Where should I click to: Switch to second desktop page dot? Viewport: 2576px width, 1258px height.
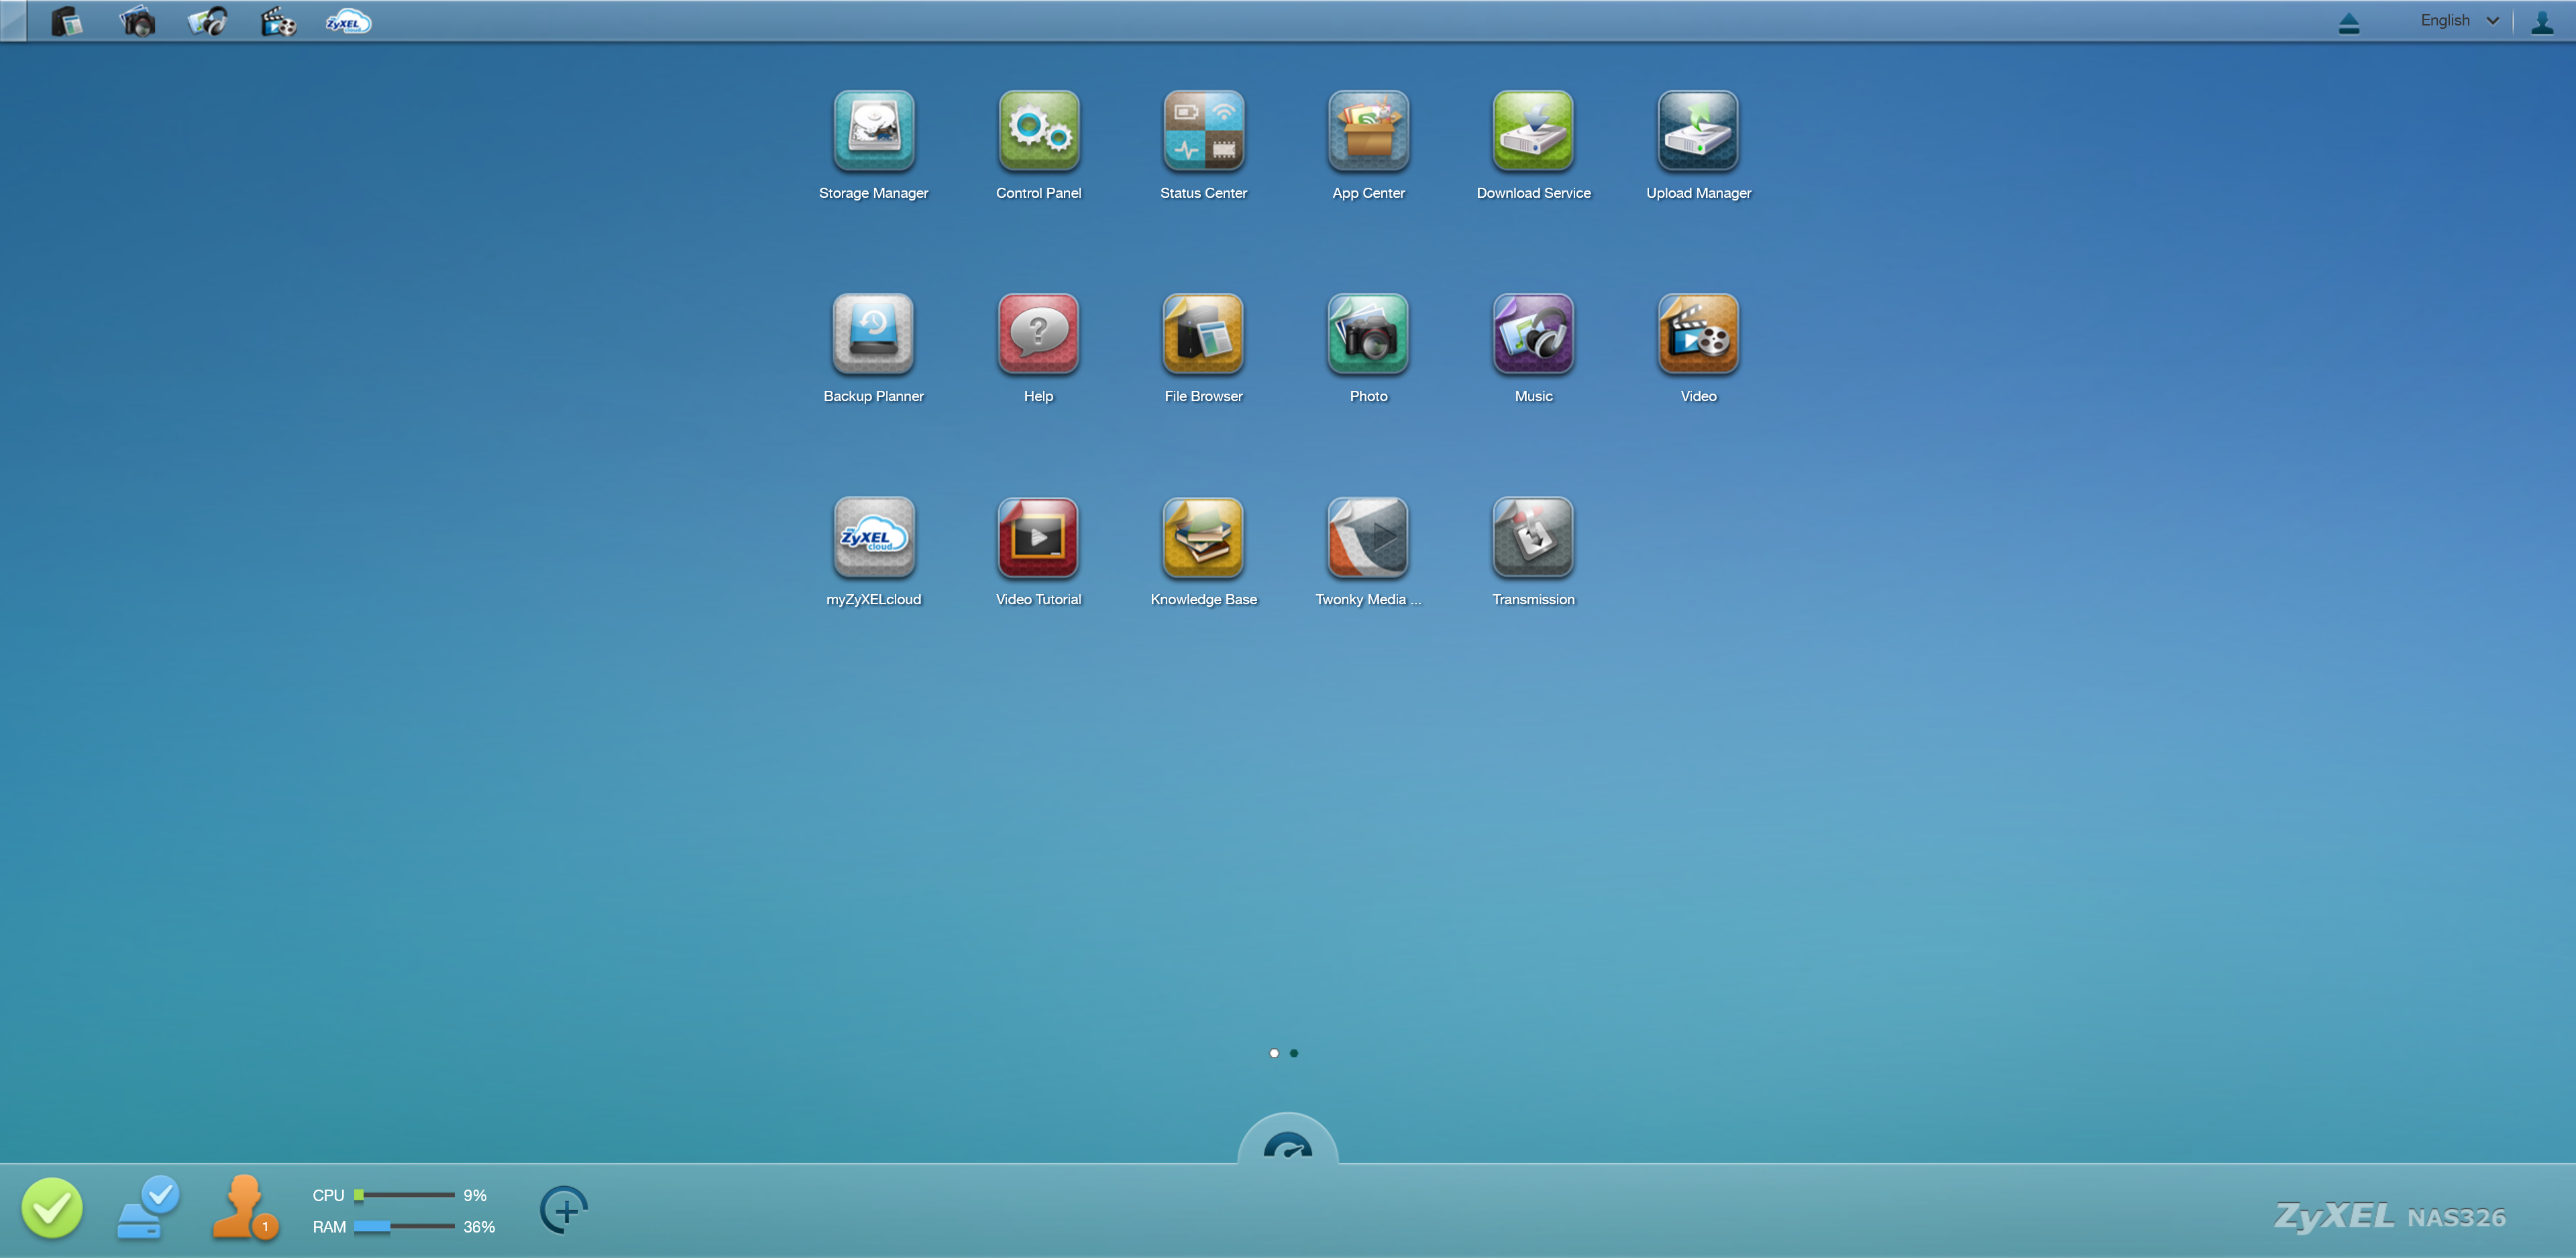click(1294, 1053)
